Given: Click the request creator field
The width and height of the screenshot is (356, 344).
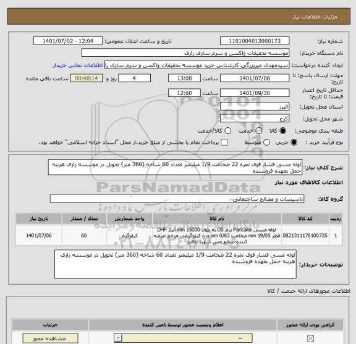Looking at the screenshot, I should 197,65.
